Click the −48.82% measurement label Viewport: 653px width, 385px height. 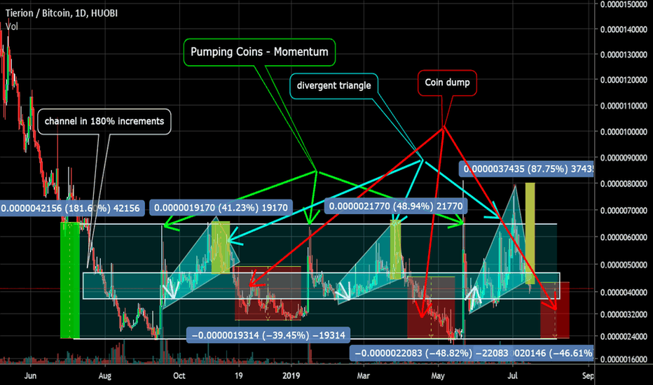point(431,353)
